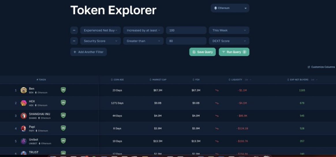Screen dimensions: 336x157
Task: Click the security score shield for Papi
Action: (x=63, y=128)
